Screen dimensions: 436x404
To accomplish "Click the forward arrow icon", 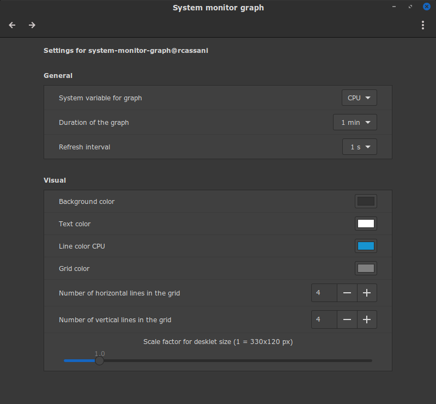I will tap(32, 25).
